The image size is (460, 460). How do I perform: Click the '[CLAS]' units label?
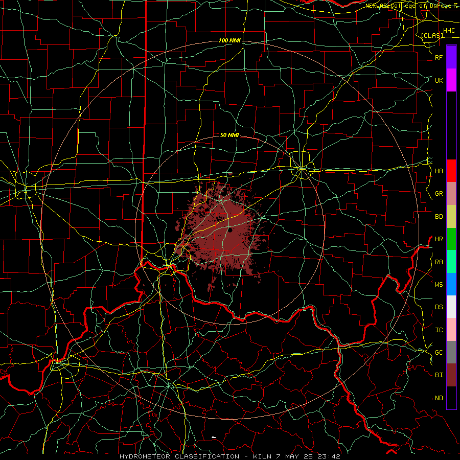point(432,36)
